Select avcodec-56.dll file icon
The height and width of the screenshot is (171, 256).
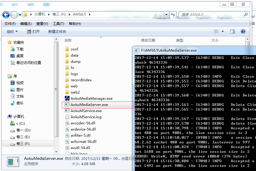(67, 123)
